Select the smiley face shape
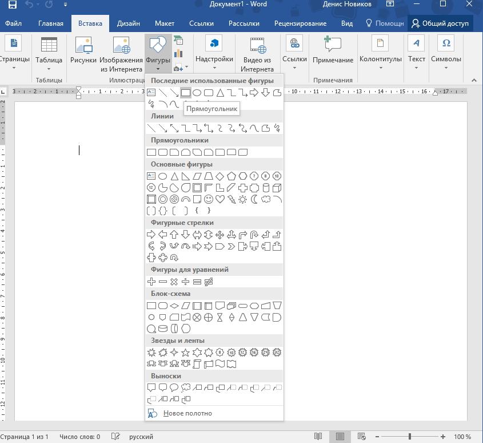This screenshot has width=483, height=443. 209,200
